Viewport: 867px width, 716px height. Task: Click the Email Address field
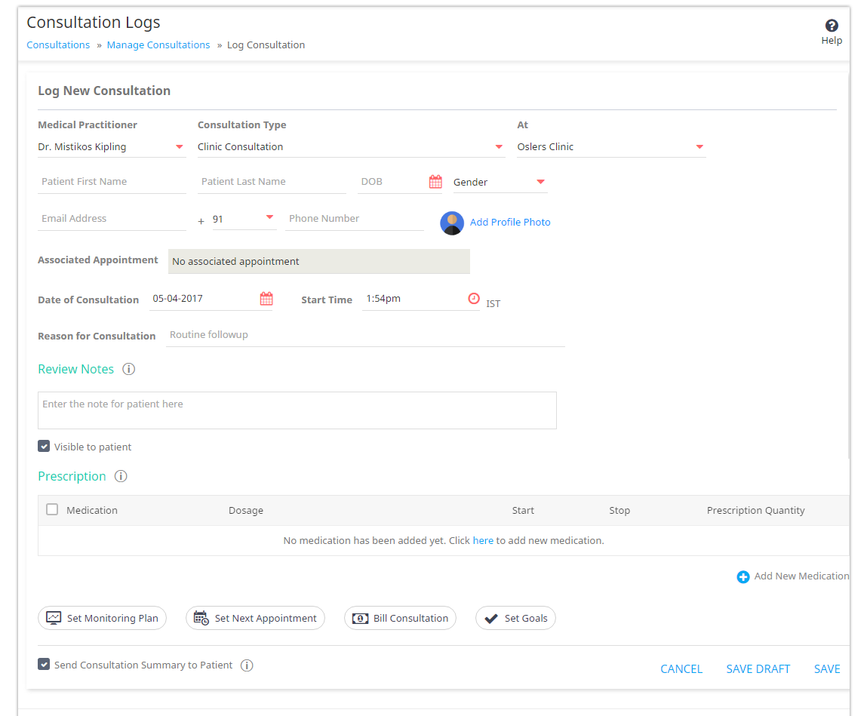(x=112, y=219)
